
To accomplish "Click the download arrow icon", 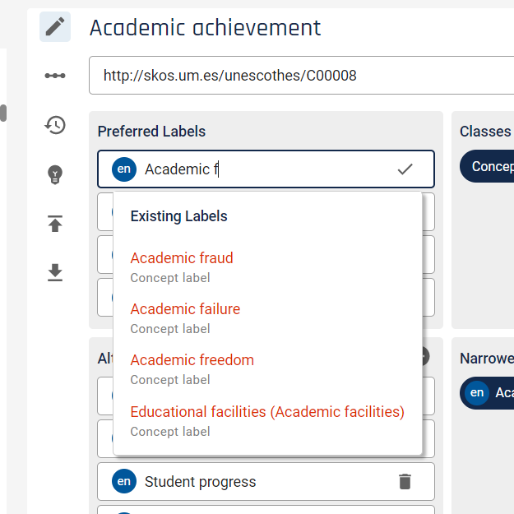I will click(x=55, y=272).
